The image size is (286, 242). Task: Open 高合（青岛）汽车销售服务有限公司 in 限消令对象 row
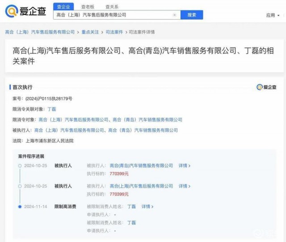pyautogui.click(x=147, y=120)
